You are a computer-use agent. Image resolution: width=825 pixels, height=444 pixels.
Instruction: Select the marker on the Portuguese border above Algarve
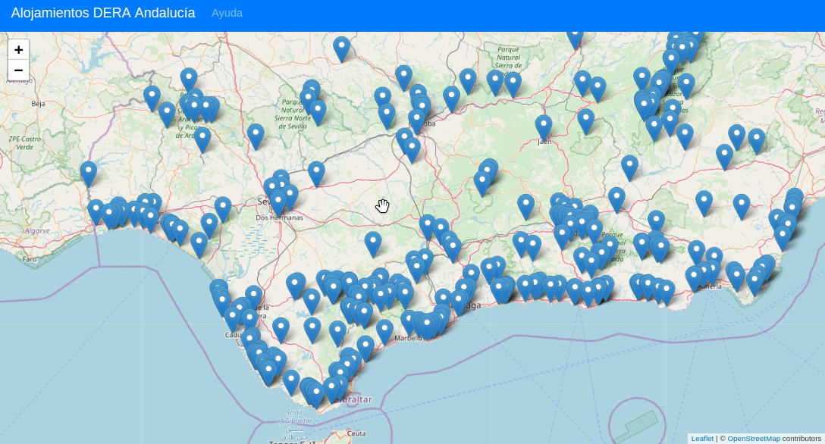(89, 172)
